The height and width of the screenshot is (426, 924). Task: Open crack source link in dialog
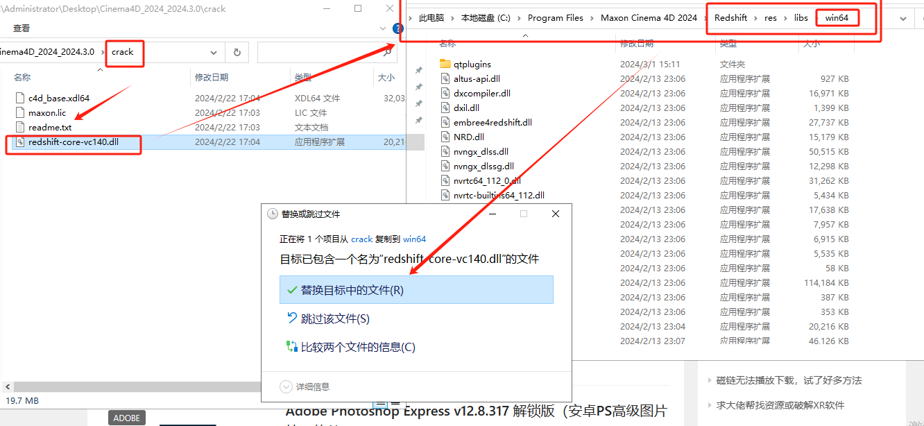pyautogui.click(x=362, y=239)
